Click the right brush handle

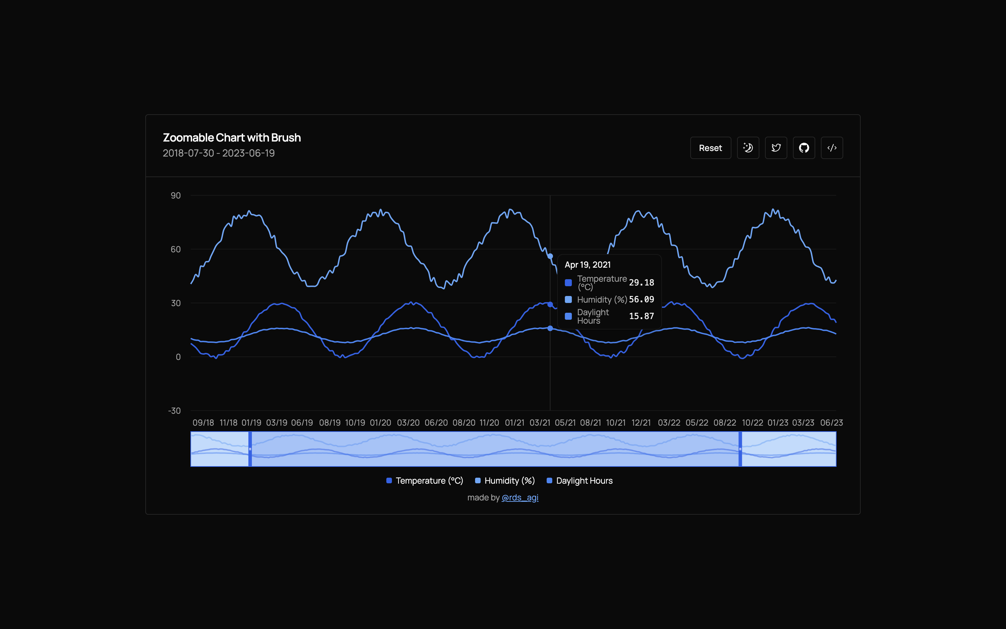[x=740, y=449]
